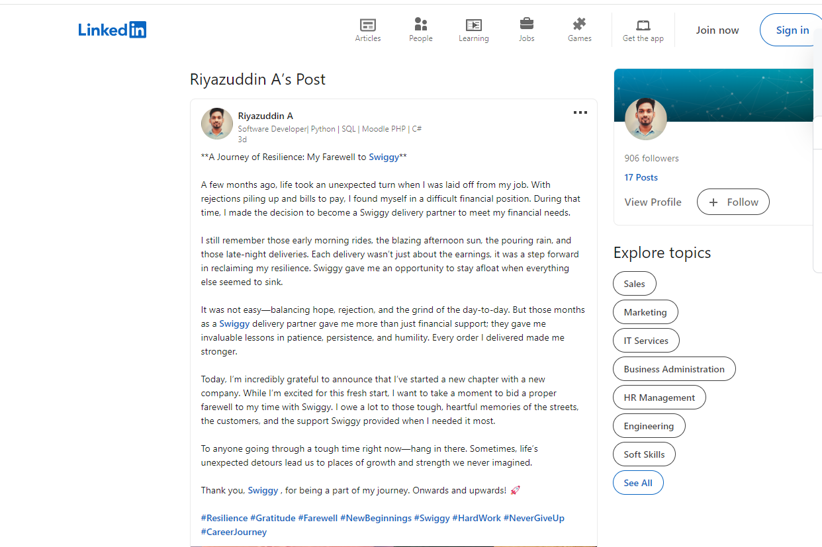Click Riyazuddin's avatar in the post header
The image size is (822, 547).
coord(217,124)
